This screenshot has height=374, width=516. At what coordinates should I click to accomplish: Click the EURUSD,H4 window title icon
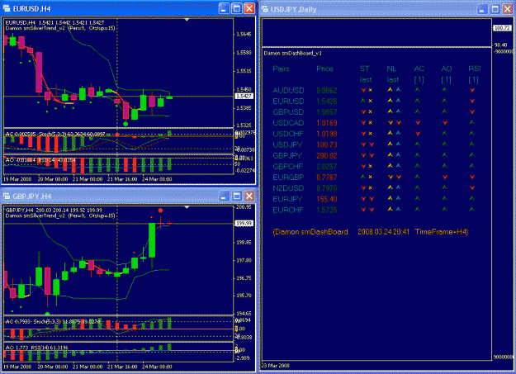pos(7,8)
